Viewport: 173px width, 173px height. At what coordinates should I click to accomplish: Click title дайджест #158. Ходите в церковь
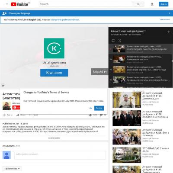coord(155,114)
